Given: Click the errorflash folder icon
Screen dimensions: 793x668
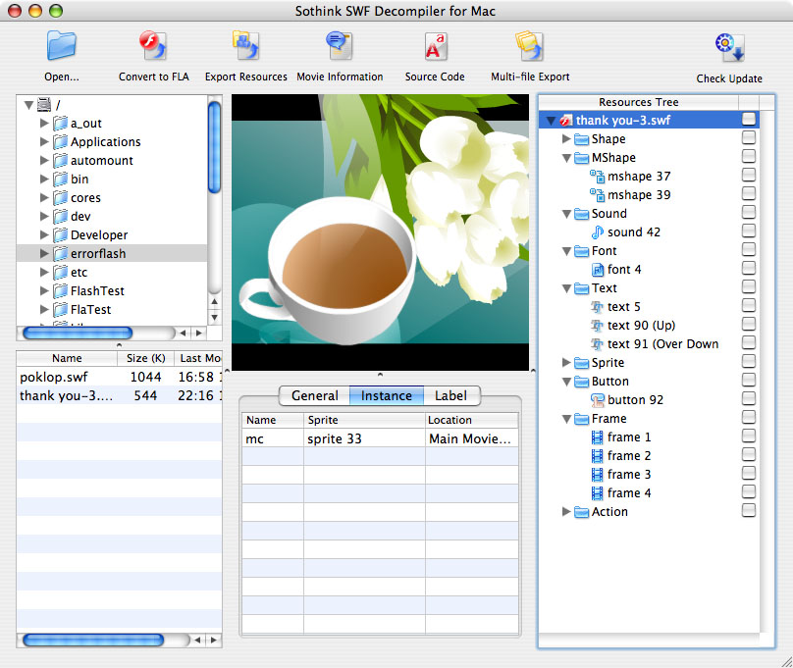Looking at the screenshot, I should 60,254.
